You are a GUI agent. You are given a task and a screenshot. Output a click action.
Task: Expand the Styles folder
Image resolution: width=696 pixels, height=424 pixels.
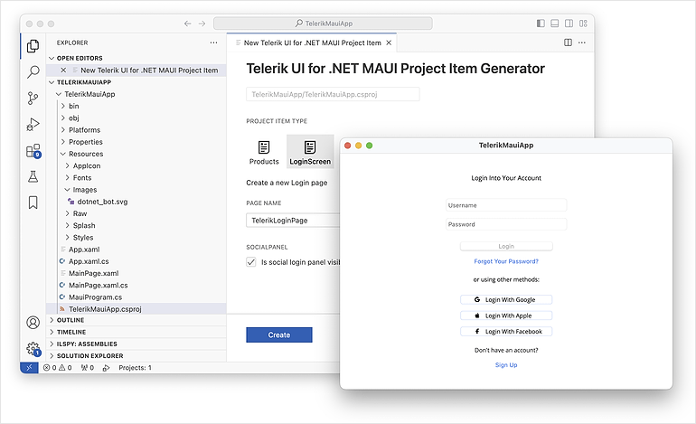coord(68,238)
